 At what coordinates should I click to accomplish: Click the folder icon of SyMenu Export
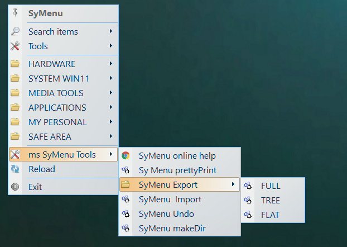tap(126, 184)
